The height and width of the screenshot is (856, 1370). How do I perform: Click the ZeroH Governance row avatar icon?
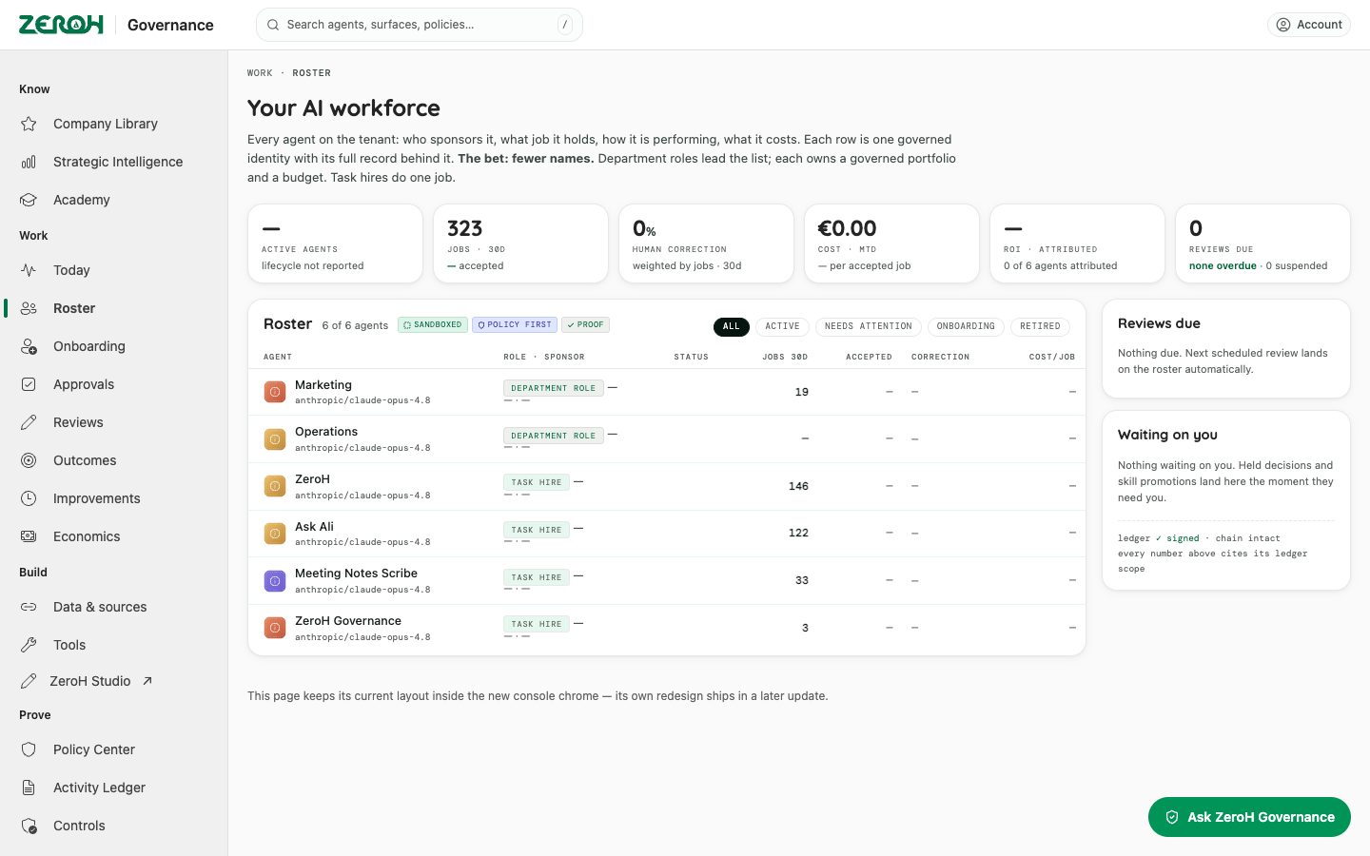click(275, 628)
